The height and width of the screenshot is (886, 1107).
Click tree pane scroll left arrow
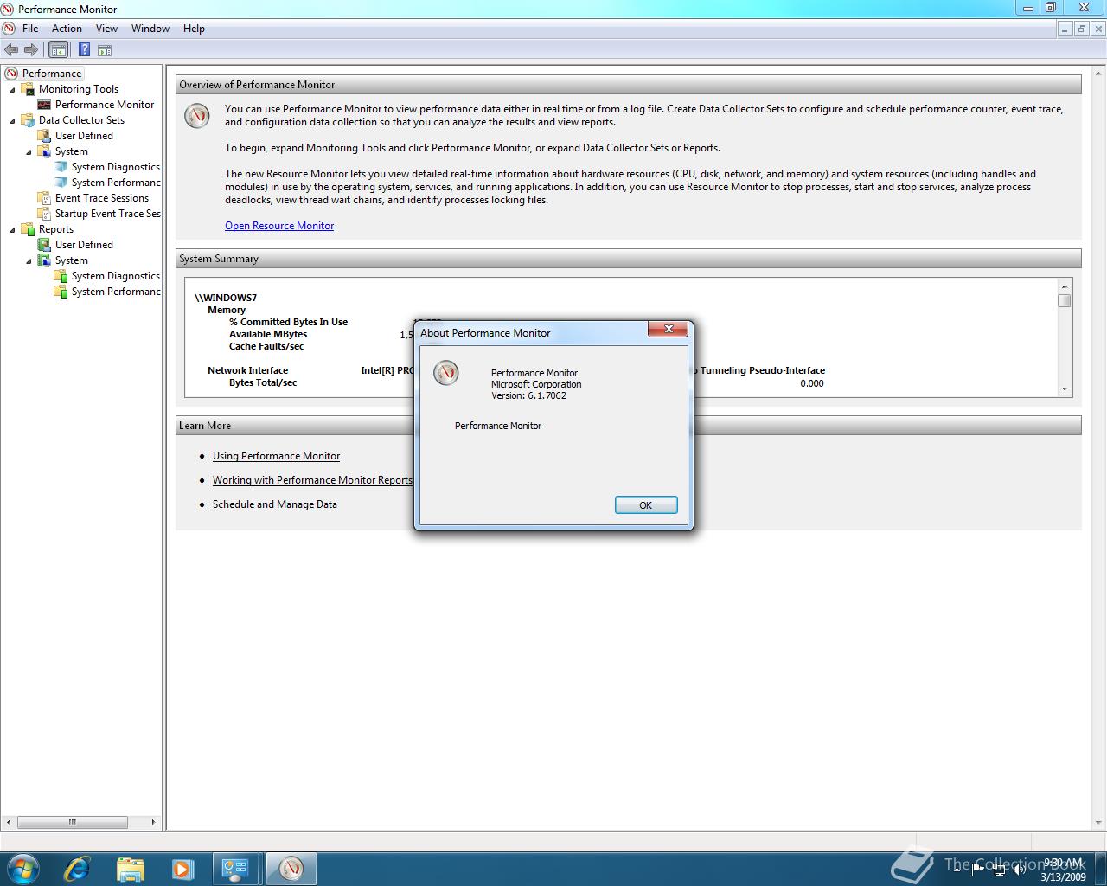click(10, 822)
